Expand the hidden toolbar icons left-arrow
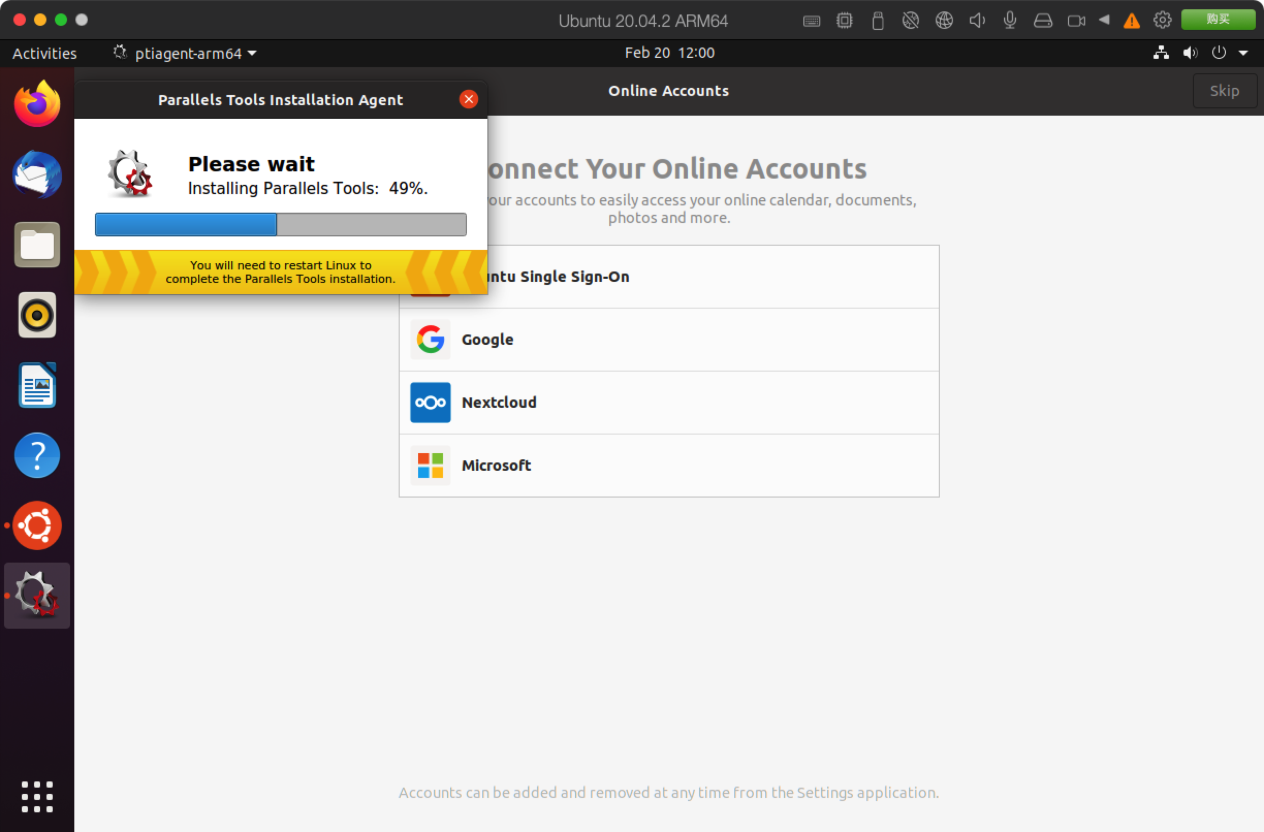 coord(1104,20)
